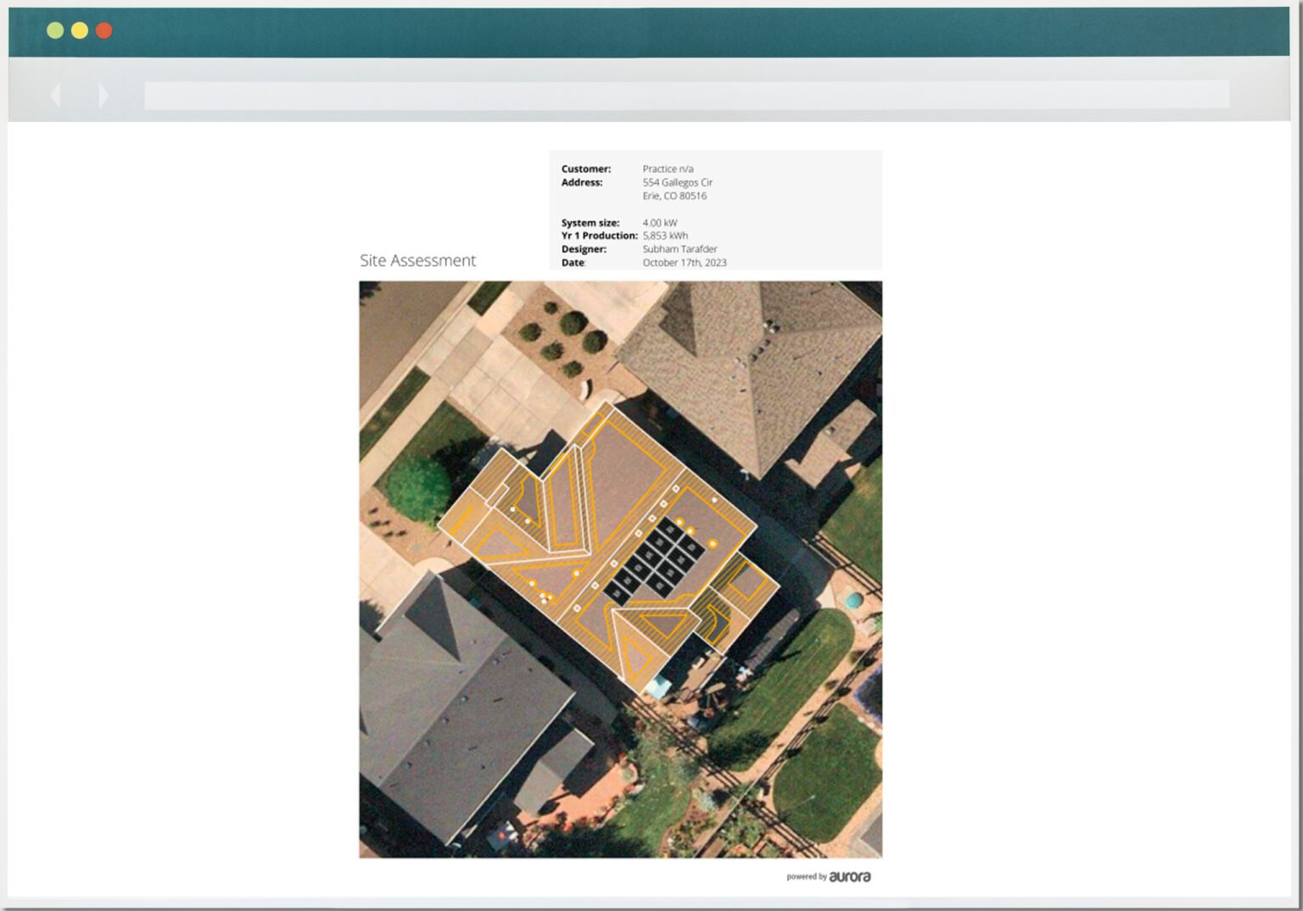Click the date October 17th, 2023

point(685,263)
